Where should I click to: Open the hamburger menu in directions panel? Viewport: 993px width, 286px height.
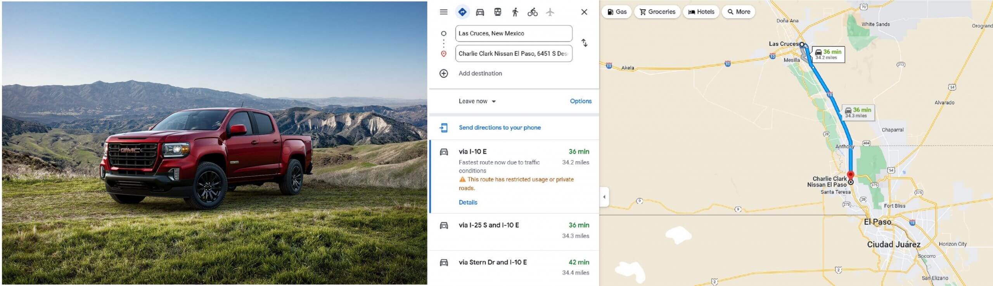point(443,12)
